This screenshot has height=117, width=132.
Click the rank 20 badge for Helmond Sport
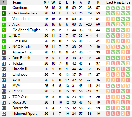click(x=4, y=114)
